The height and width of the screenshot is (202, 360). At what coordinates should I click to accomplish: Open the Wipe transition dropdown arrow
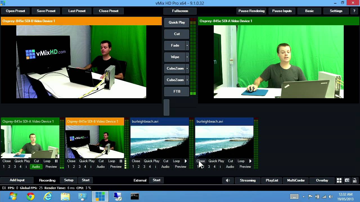(x=187, y=57)
